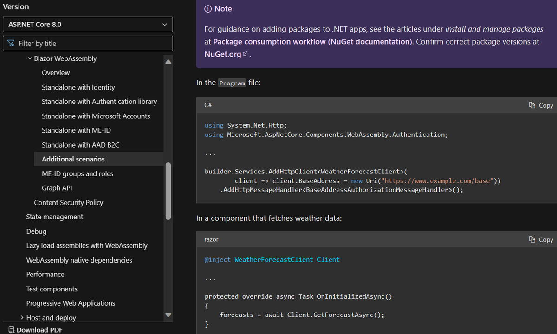This screenshot has height=334, width=557.
Task: Open ME-ID groups and roles
Action: pyautogui.click(x=78, y=173)
